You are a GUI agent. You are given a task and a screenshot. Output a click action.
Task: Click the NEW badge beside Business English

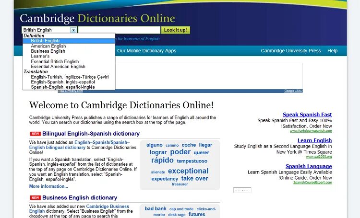point(36,197)
